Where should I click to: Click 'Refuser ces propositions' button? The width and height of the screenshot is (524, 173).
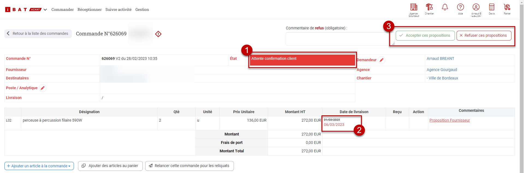[484, 36]
